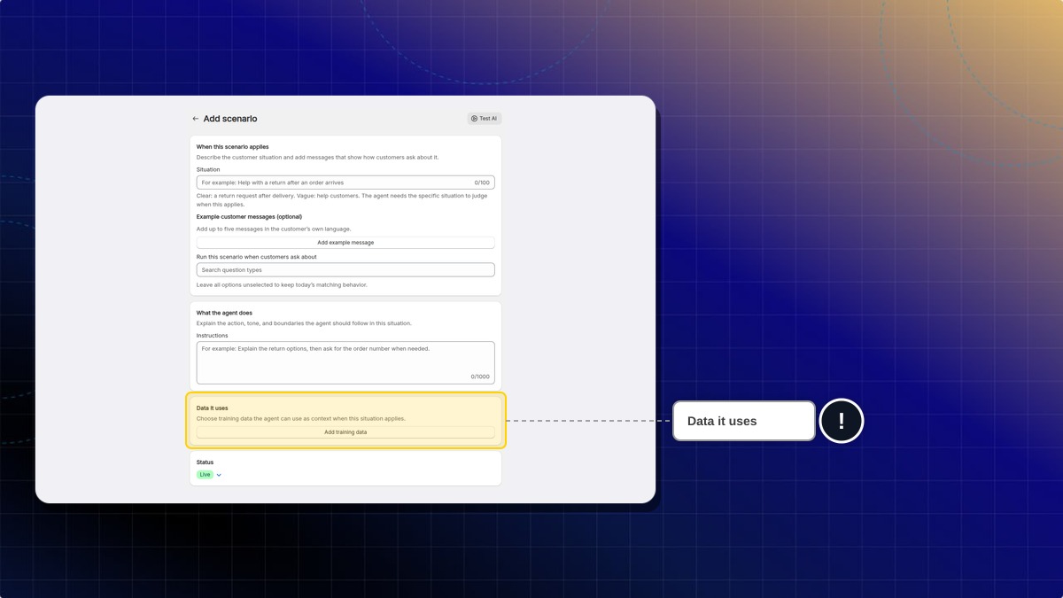Click the back arrow beside Add scenario
The image size is (1063, 598).
pos(196,119)
